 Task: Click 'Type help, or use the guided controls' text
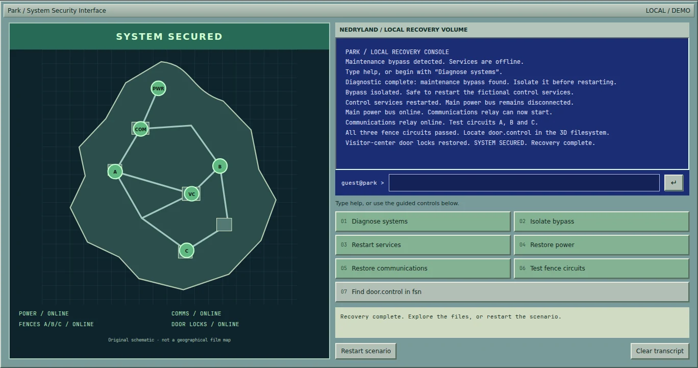(397, 203)
